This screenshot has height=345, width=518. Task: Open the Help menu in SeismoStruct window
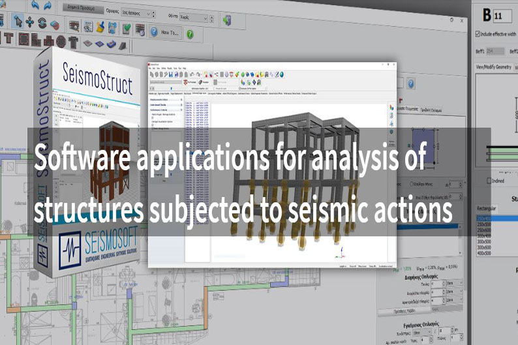(185, 68)
